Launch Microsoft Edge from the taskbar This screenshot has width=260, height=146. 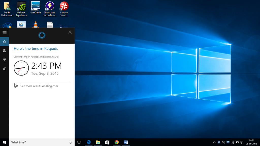89,142
